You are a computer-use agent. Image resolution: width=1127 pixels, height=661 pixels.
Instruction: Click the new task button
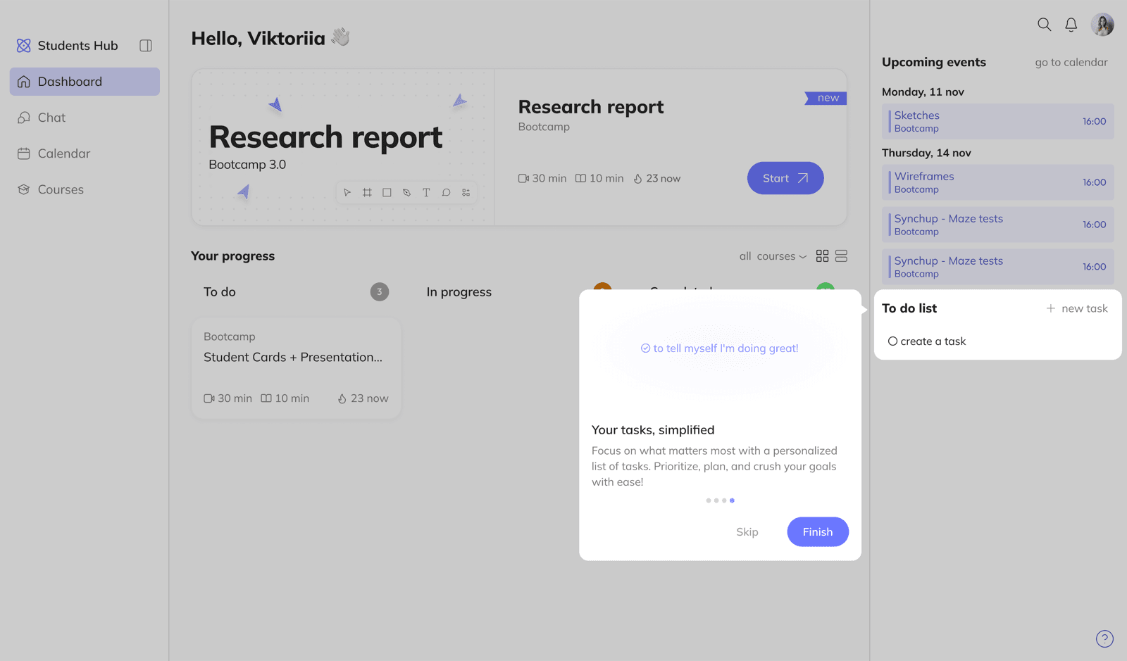coord(1077,308)
